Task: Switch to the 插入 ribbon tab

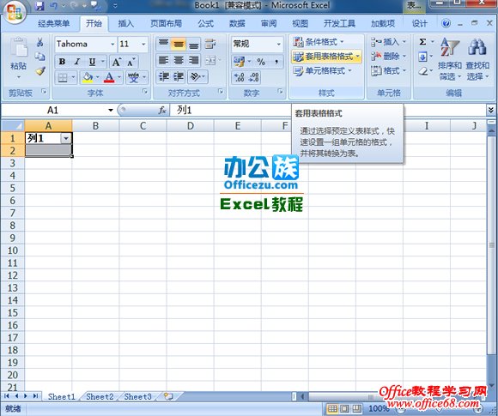Action: pos(125,23)
